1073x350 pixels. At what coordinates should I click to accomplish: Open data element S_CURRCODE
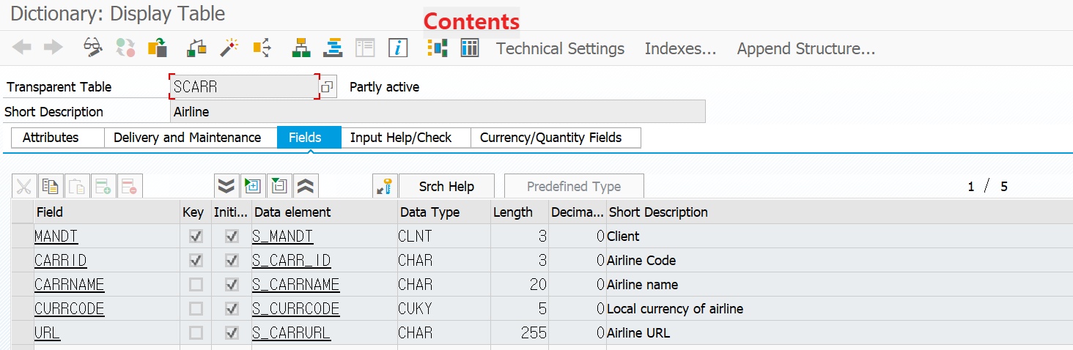pyautogui.click(x=295, y=309)
